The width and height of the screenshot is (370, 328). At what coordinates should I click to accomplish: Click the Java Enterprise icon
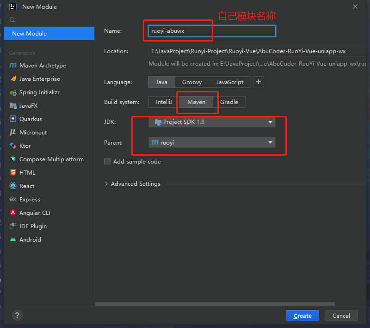tap(13, 79)
